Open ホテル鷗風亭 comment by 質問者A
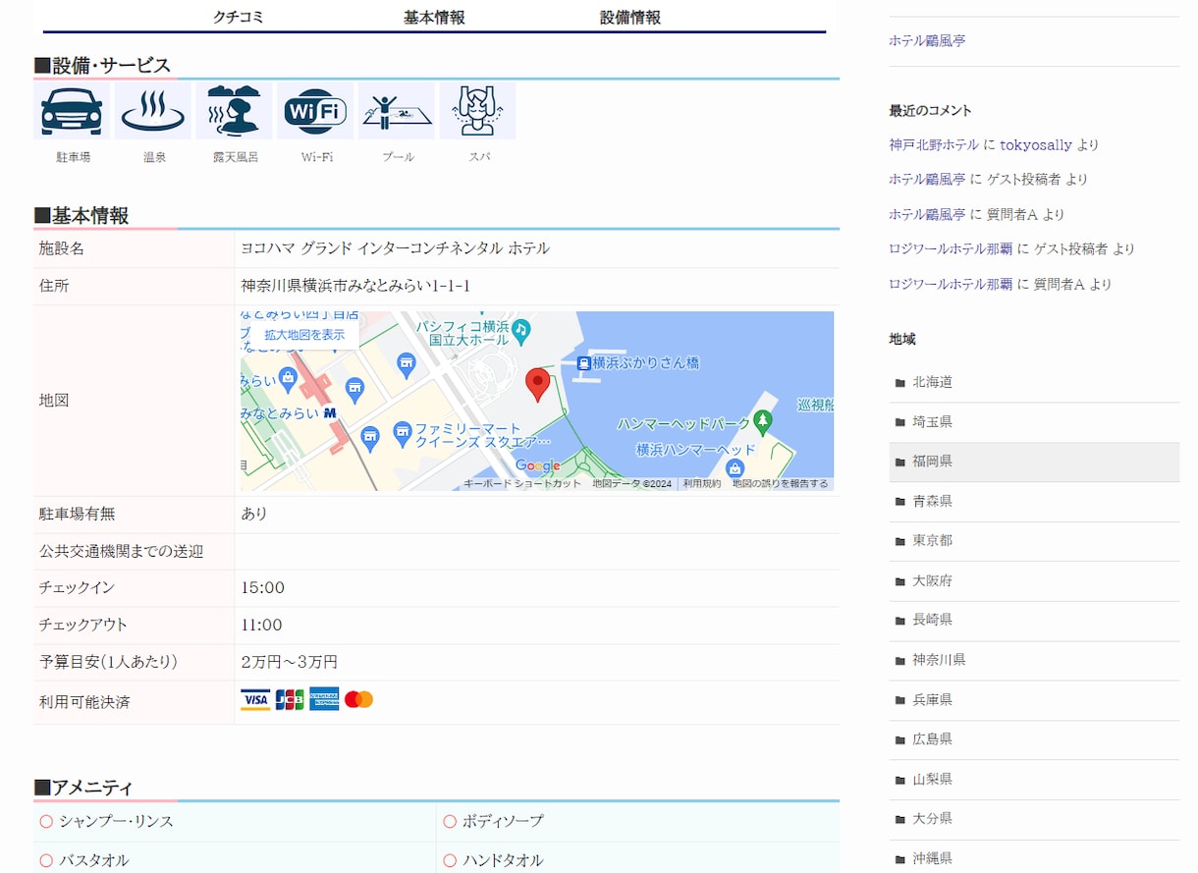The width and height of the screenshot is (1198, 873). (x=927, y=214)
